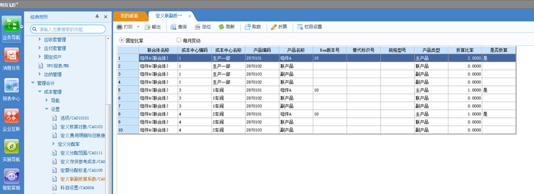The width and height of the screenshot is (534, 194).
Task: Click the document icon beside 定义分配范围/CA0111
Action: [54, 152]
